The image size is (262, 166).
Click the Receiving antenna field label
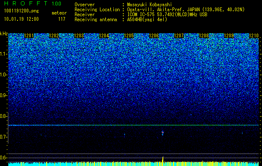tap(96, 20)
